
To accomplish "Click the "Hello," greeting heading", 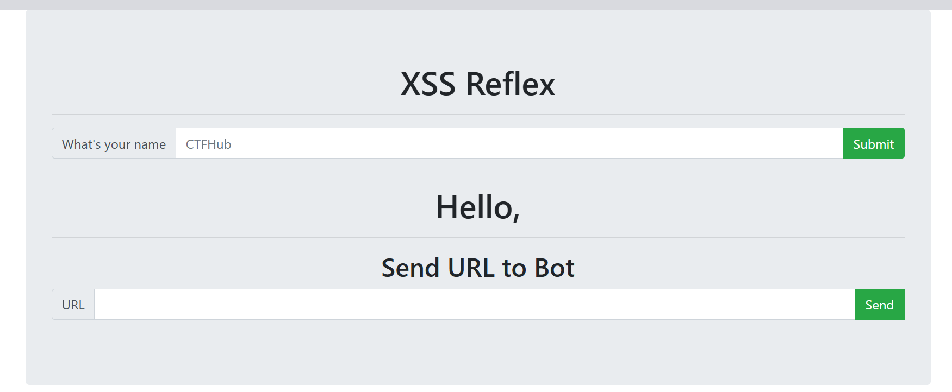I will pyautogui.click(x=477, y=207).
